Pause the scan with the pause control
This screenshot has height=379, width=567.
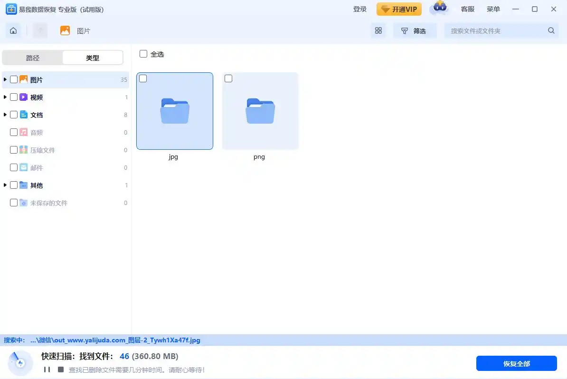(46, 369)
